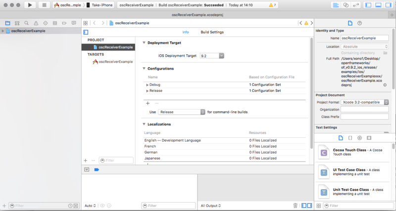Click the Class Prefix text field
396x211 pixels.
[x=365, y=117]
